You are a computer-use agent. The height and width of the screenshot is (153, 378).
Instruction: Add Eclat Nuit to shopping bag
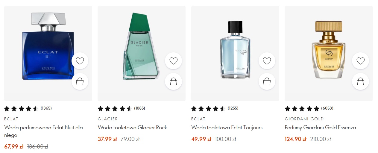click(x=80, y=81)
